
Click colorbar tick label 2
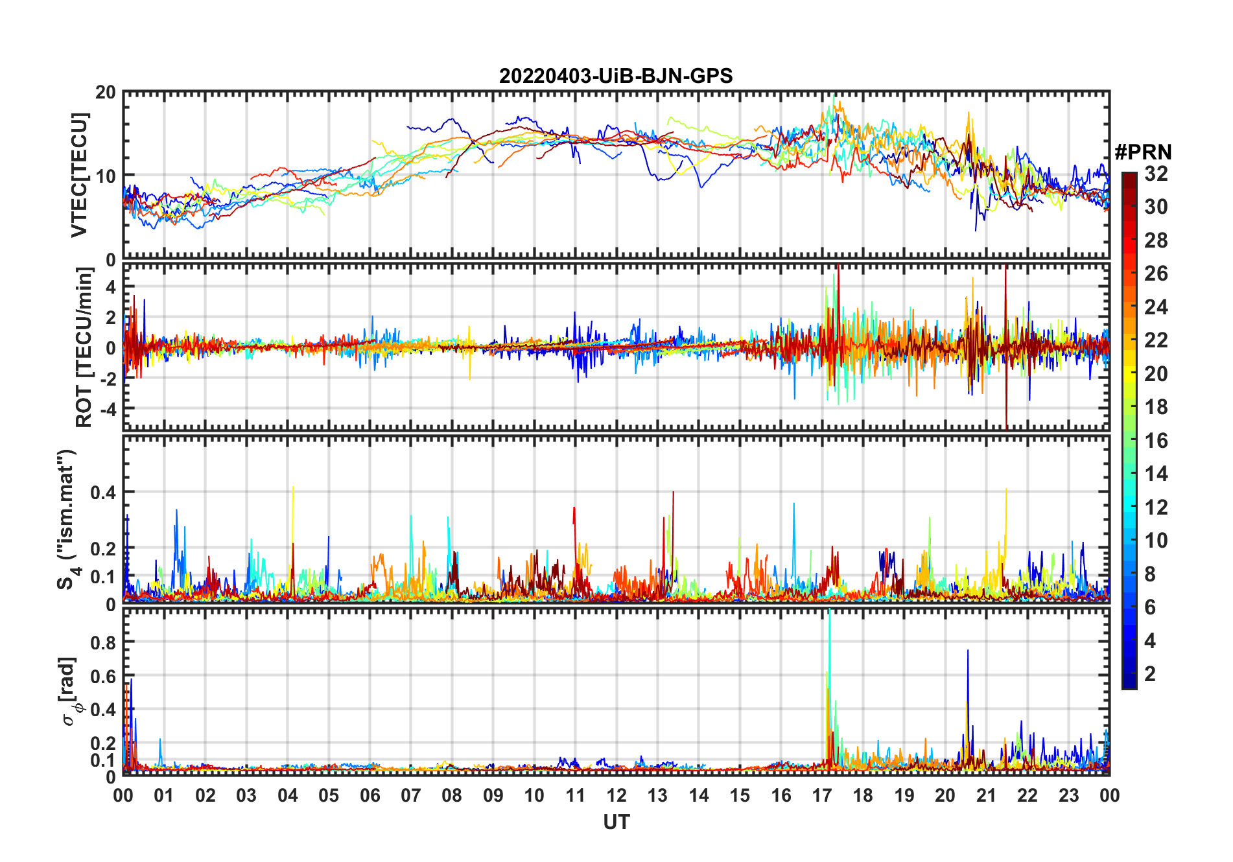click(1150, 674)
